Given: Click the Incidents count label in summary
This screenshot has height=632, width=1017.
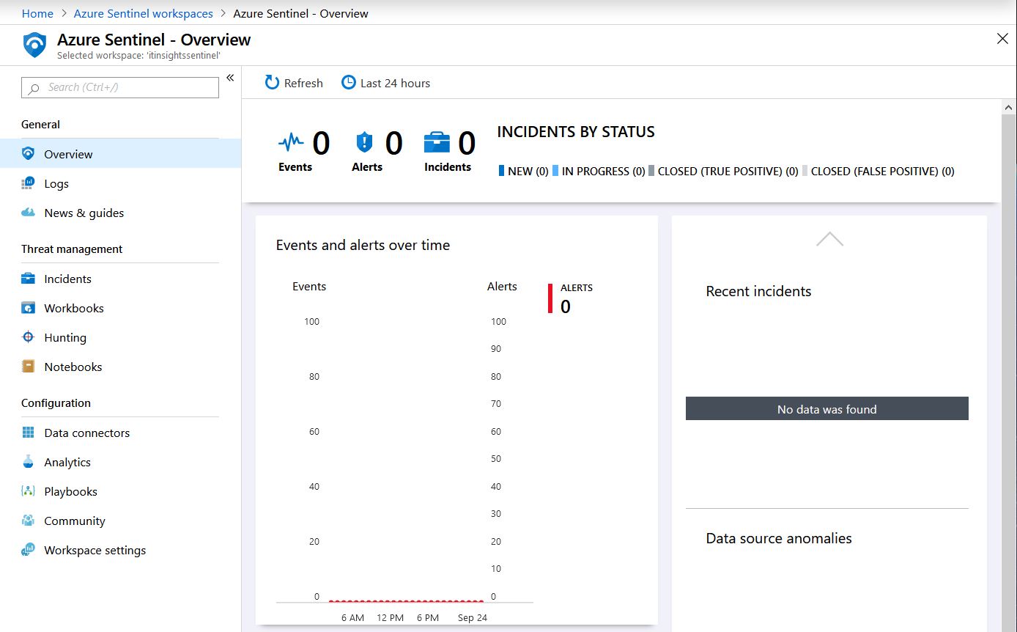Looking at the screenshot, I should click(448, 167).
